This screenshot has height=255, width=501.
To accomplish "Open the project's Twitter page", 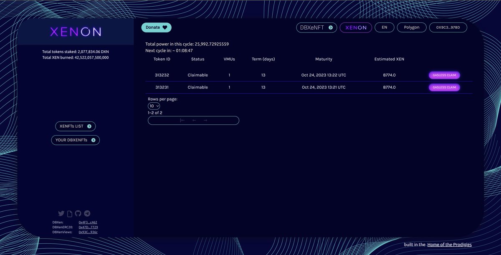I will [x=61, y=213].
